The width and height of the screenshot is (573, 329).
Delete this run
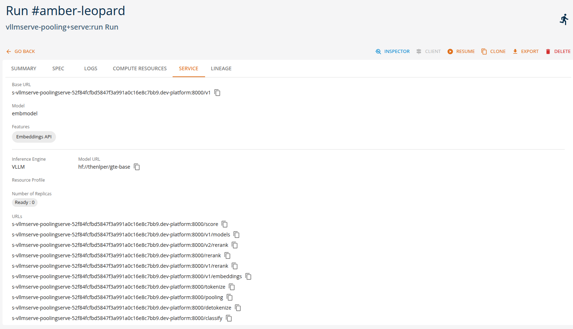(x=558, y=52)
